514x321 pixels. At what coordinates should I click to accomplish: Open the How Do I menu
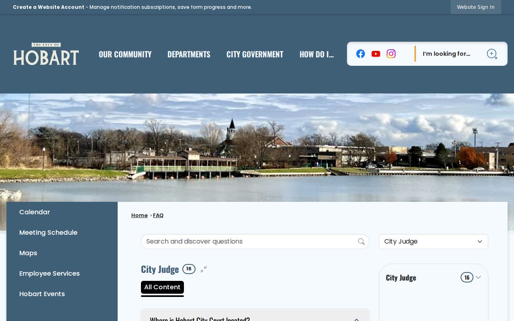pyautogui.click(x=316, y=54)
